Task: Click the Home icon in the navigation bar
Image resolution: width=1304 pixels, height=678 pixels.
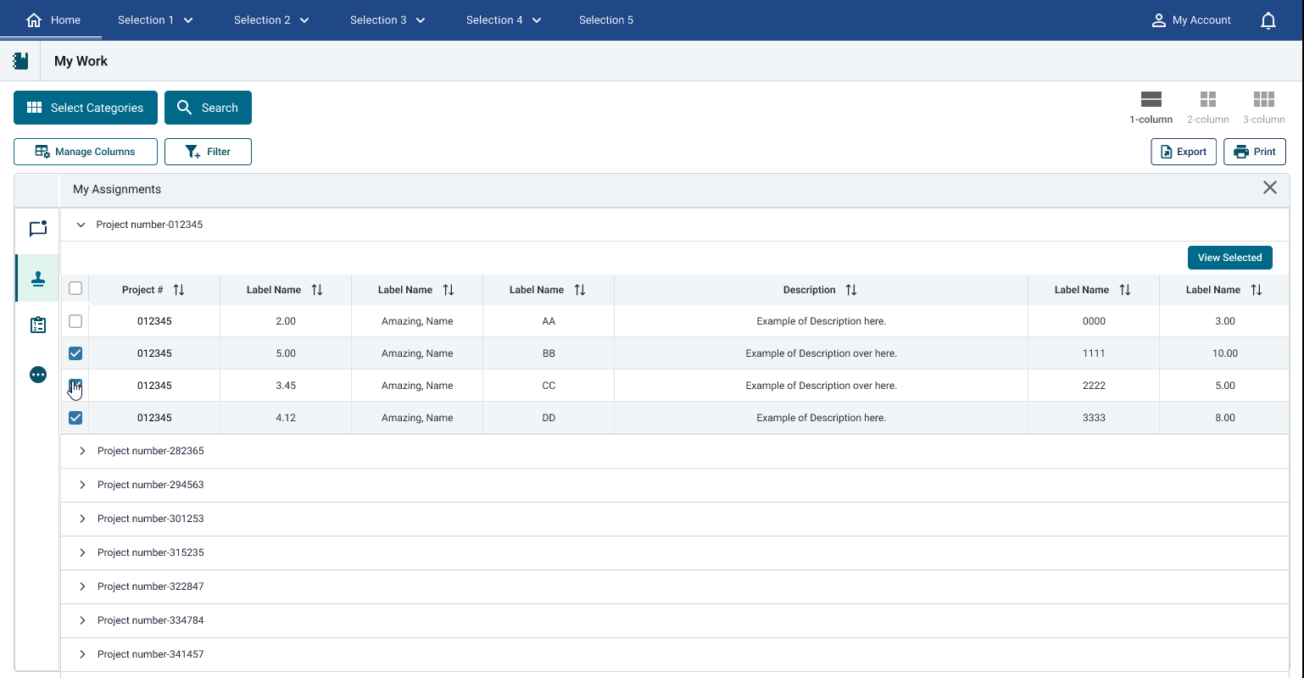Action: pos(34,19)
